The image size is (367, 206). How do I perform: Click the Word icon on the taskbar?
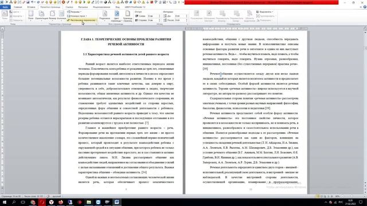pyautogui.click(x=117, y=202)
